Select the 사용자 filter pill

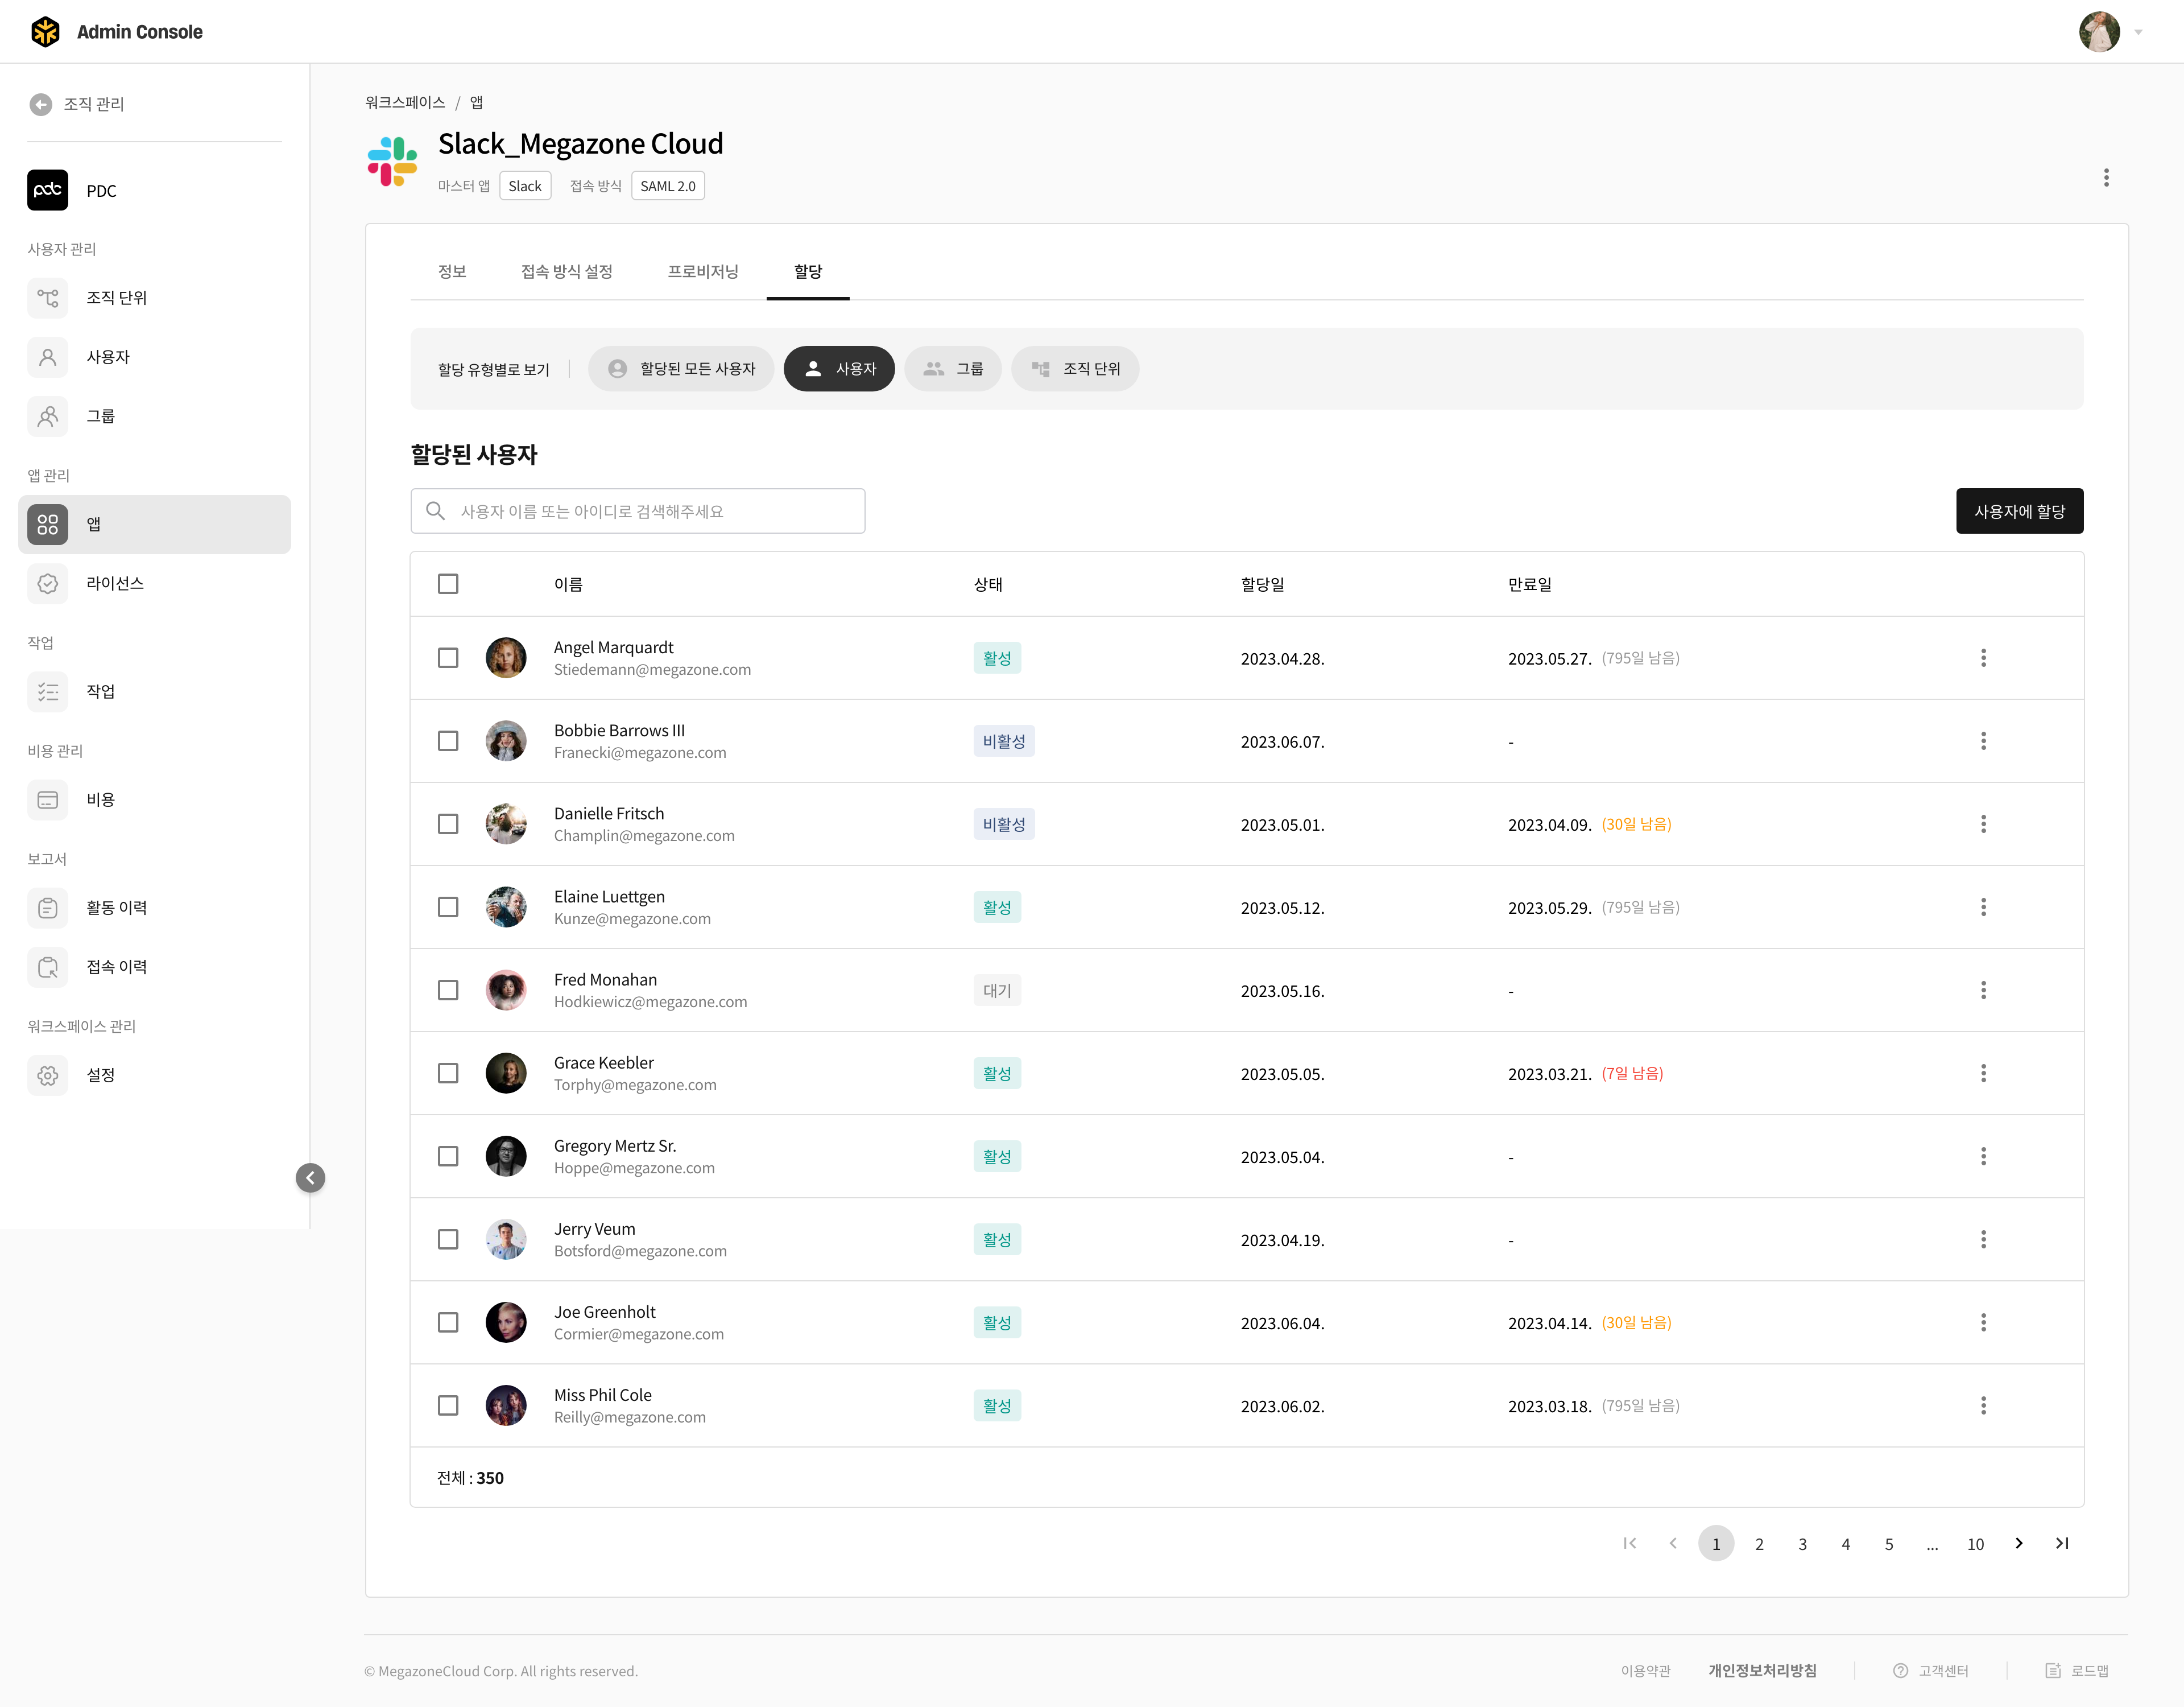click(x=839, y=368)
